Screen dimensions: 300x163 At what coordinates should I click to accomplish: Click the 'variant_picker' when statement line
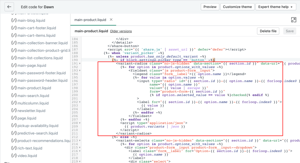[134, 53]
